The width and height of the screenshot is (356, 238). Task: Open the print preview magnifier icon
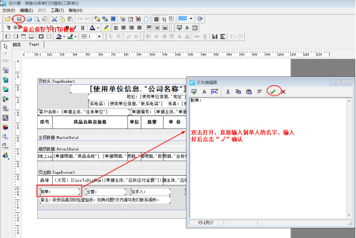tap(37, 19)
